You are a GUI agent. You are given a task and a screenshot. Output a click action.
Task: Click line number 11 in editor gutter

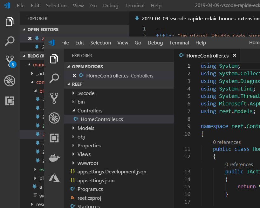[188, 149]
